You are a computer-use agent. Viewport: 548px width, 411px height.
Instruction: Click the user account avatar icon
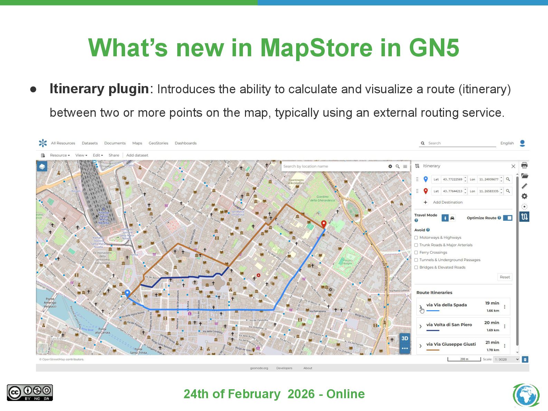point(522,143)
